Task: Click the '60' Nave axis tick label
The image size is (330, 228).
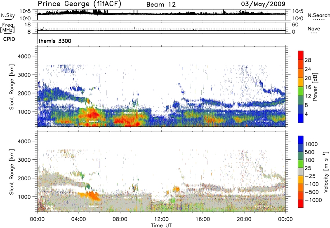Action: click(295, 25)
